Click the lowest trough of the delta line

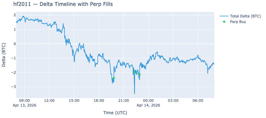134,94
